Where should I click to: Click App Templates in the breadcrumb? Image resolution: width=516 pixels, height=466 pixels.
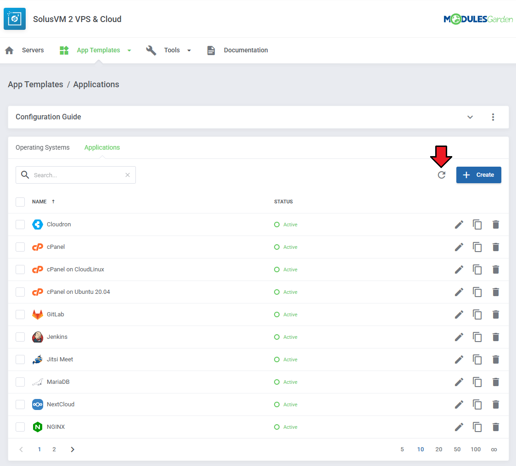35,84
